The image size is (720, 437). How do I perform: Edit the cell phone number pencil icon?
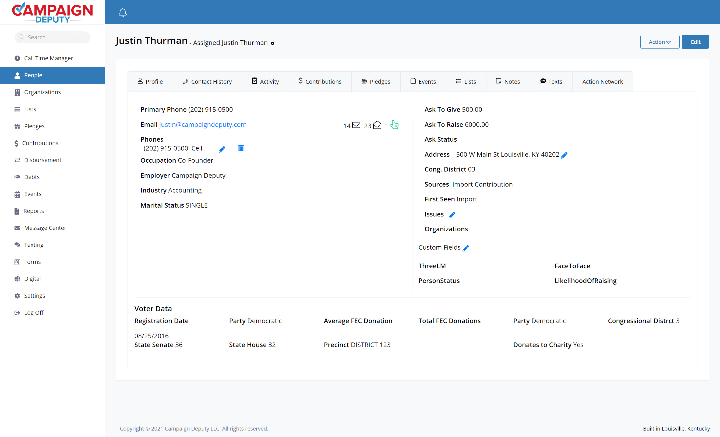tap(222, 149)
